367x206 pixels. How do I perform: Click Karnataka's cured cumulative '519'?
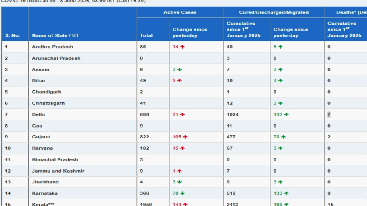pyautogui.click(x=231, y=193)
